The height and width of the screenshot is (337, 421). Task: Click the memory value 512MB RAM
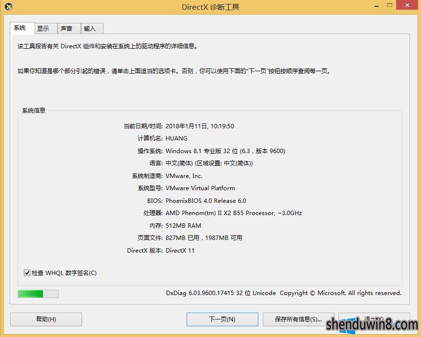pos(183,225)
